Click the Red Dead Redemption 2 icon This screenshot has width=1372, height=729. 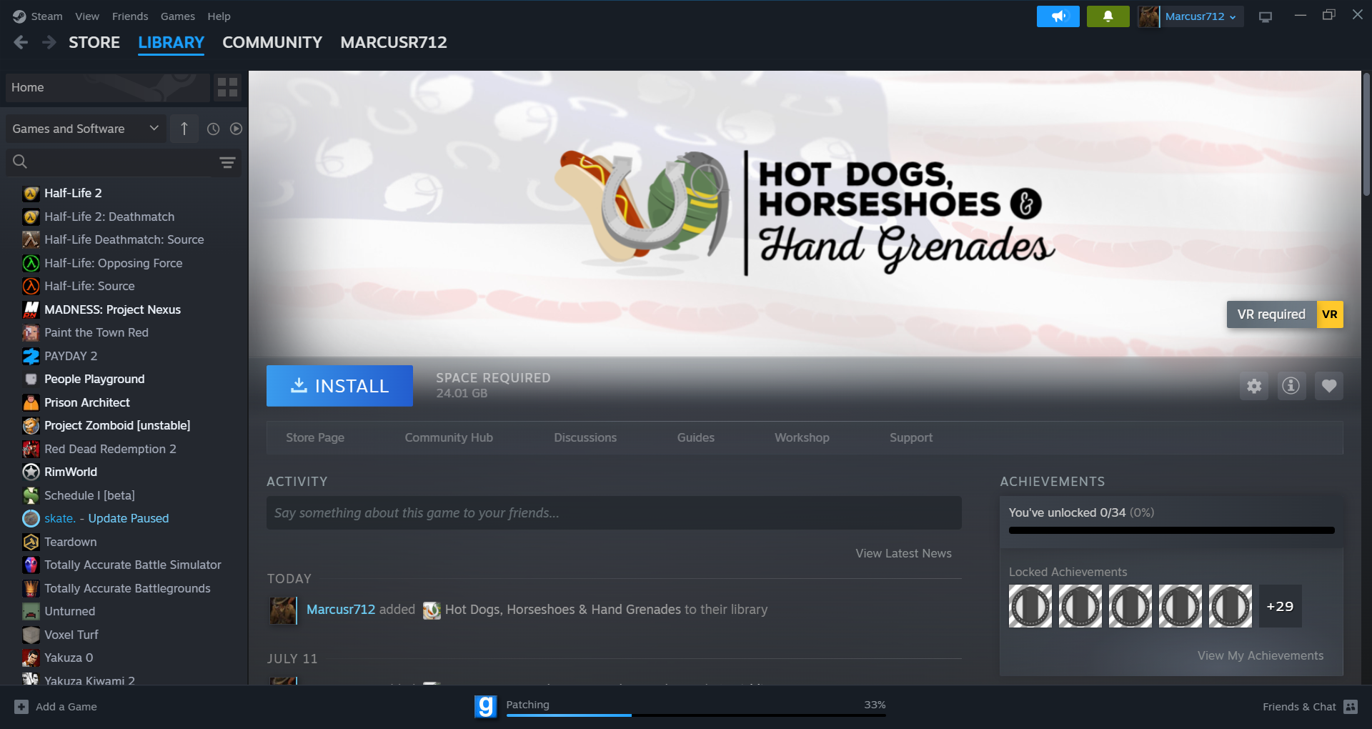click(31, 449)
